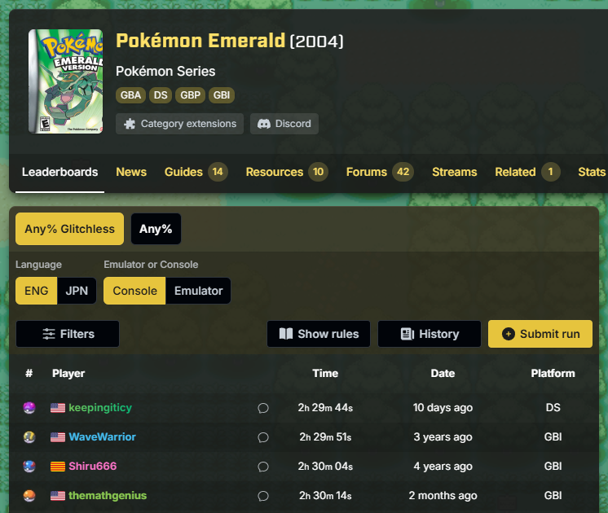This screenshot has width=608, height=513.
Task: Click History button
Action: tap(430, 334)
